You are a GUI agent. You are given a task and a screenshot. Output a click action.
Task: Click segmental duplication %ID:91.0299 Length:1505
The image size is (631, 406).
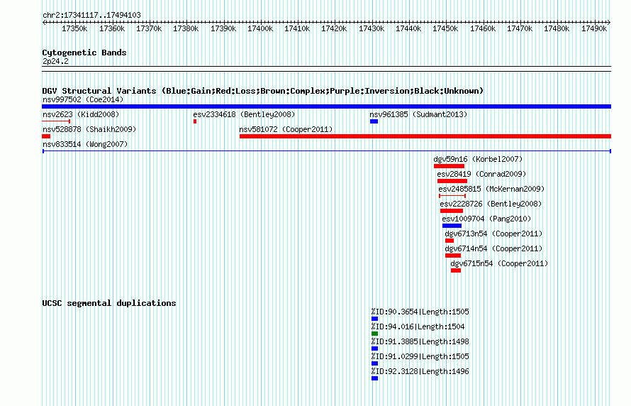pos(420,356)
